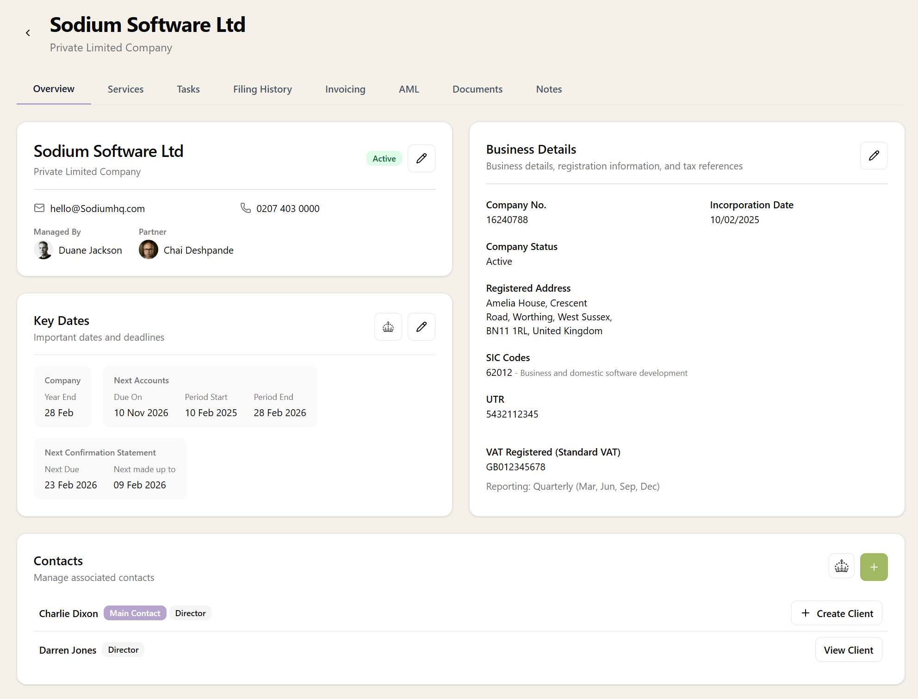Open Duane Jackson's avatar
918x699 pixels.
pos(43,250)
